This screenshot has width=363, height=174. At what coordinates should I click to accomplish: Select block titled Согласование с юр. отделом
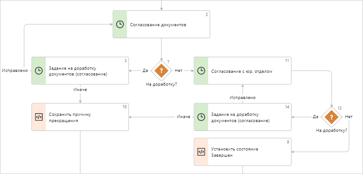pyautogui.click(x=243, y=71)
